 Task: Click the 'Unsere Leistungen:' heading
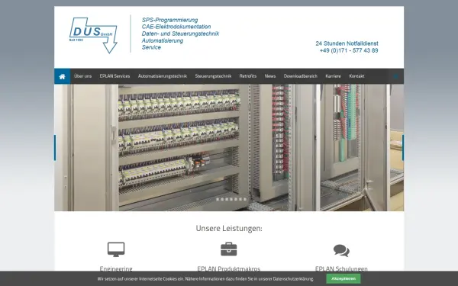pos(229,228)
